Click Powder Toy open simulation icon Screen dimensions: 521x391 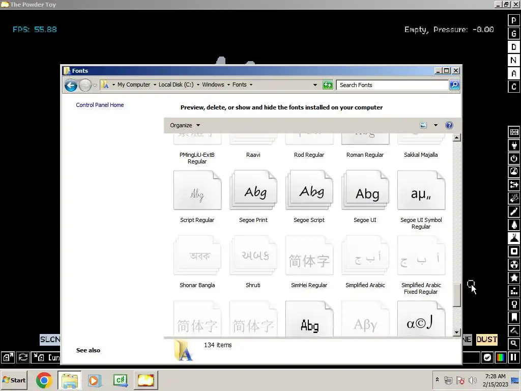point(8,357)
